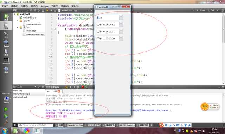Image resolution: width=225 pixels, height=134 pixels.
Task: Click the Qt Creator taskbar button
Action: [15, 131]
